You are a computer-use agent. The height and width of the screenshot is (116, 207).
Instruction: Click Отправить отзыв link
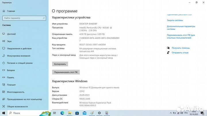click(180, 53)
